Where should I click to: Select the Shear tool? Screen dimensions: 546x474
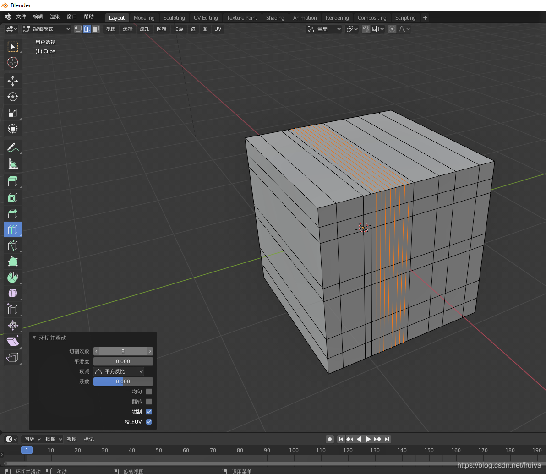point(13,341)
